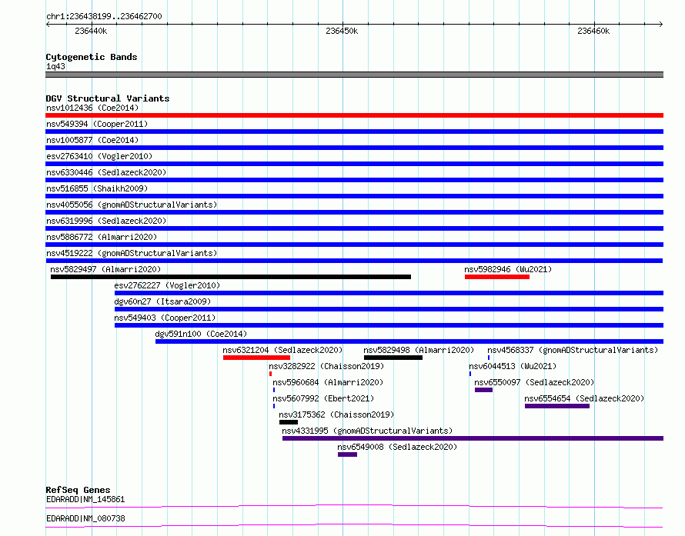
Task: Open nsv6554654 (Sedlazeck2020) label
Action: coord(584,398)
